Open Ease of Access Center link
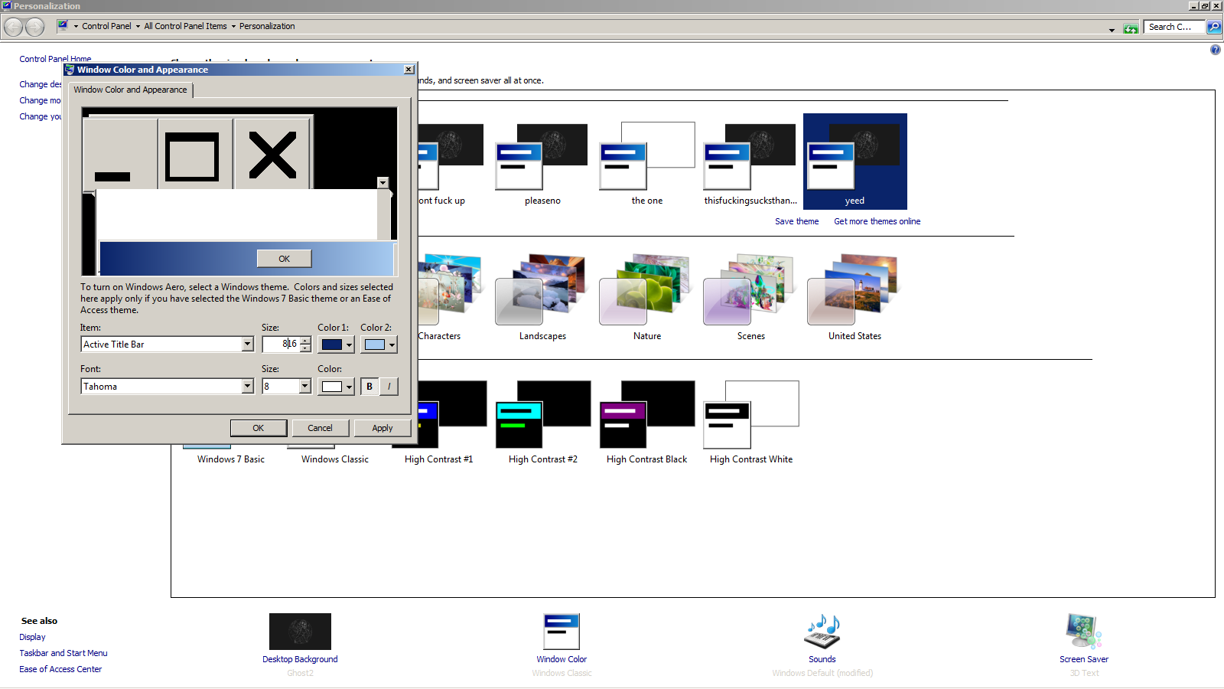Screen dimensions: 1224x689 tap(60, 669)
